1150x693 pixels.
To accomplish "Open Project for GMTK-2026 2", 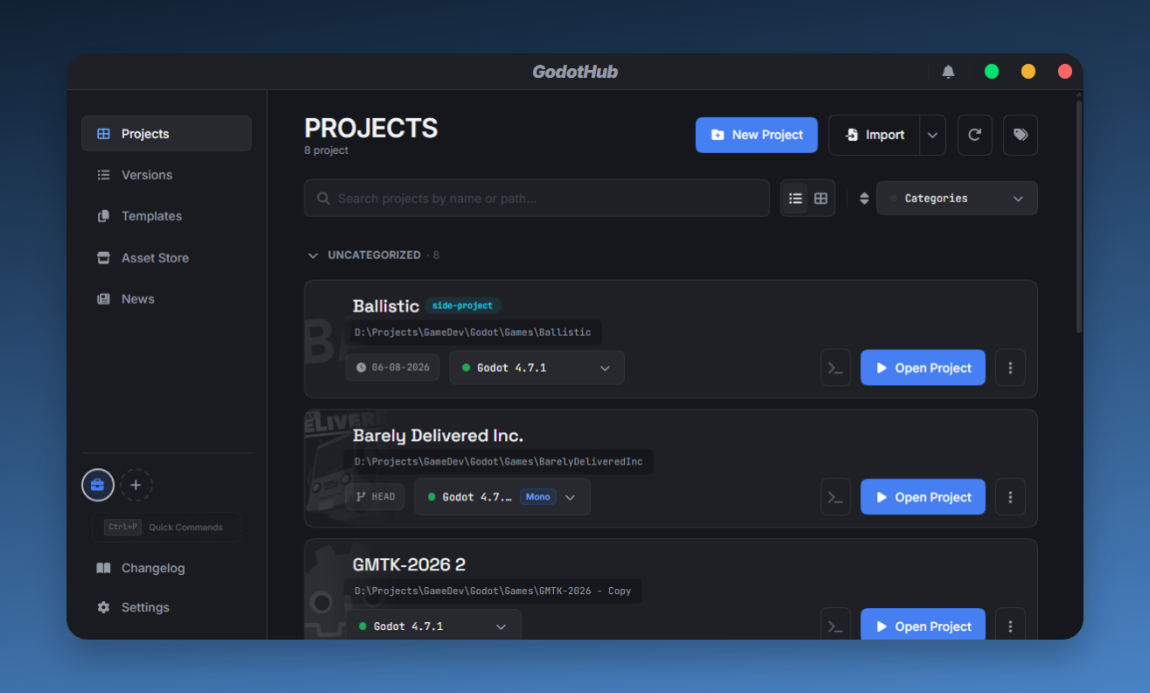I will (x=922, y=626).
